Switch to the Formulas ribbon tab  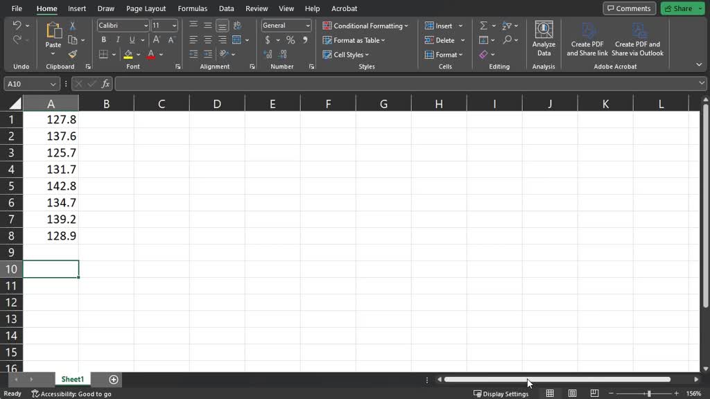pos(192,8)
